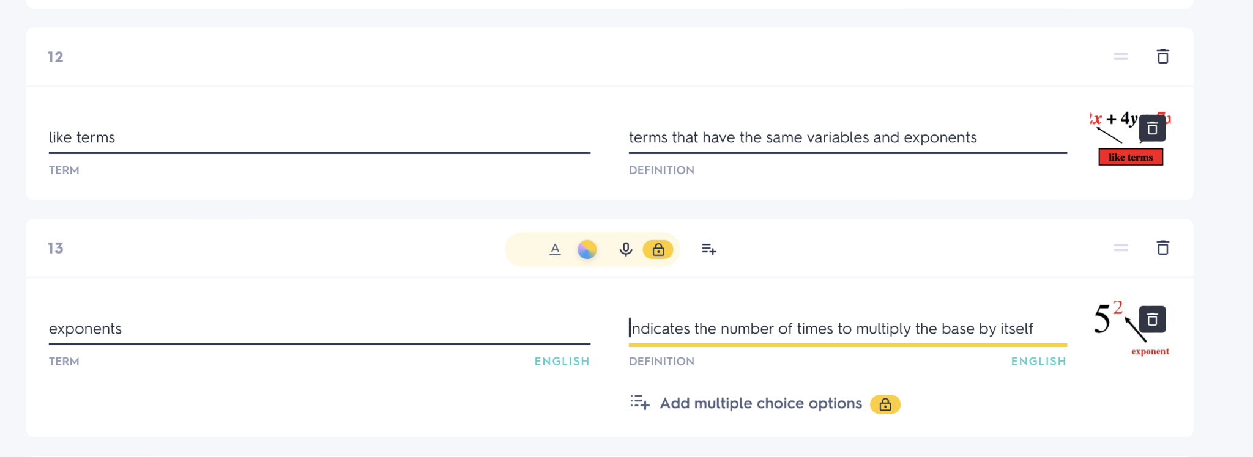Record audio with the microphone icon
The image size is (1253, 457).
coord(625,249)
